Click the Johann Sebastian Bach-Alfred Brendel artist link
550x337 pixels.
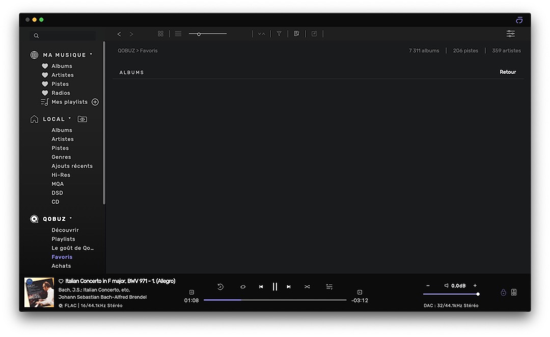coord(102,297)
